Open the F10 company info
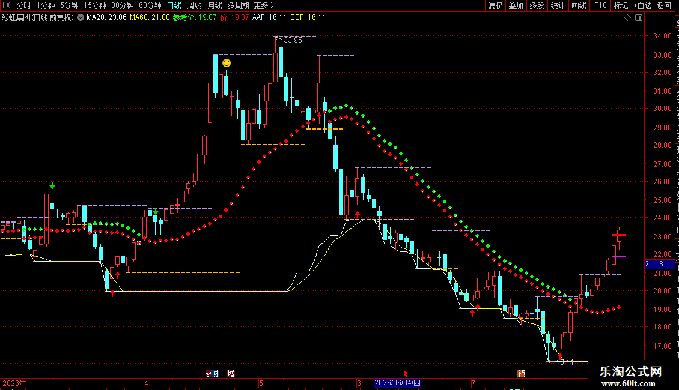Viewport: 679px width, 390px height. point(600,5)
